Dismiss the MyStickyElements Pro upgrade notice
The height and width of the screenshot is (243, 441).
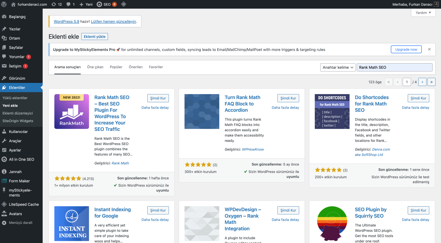point(429,49)
